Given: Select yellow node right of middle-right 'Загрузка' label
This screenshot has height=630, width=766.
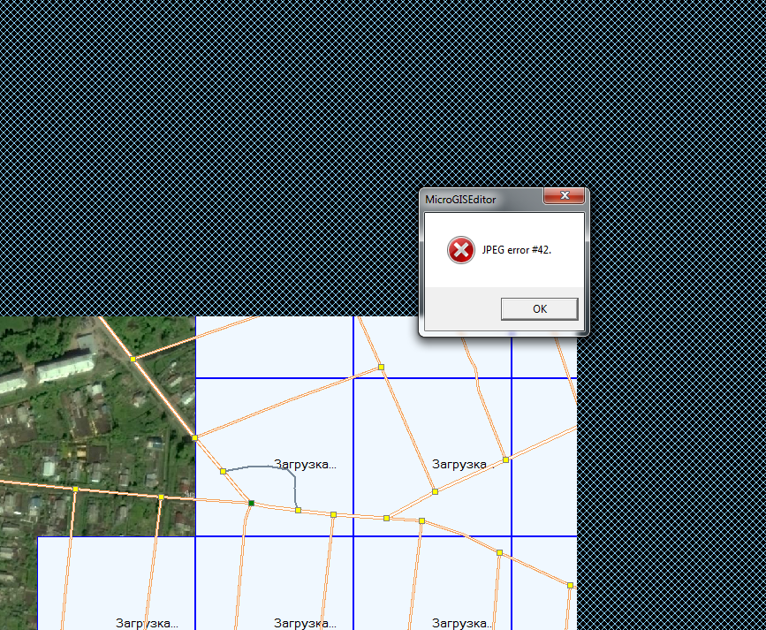Looking at the screenshot, I should click(x=505, y=459).
